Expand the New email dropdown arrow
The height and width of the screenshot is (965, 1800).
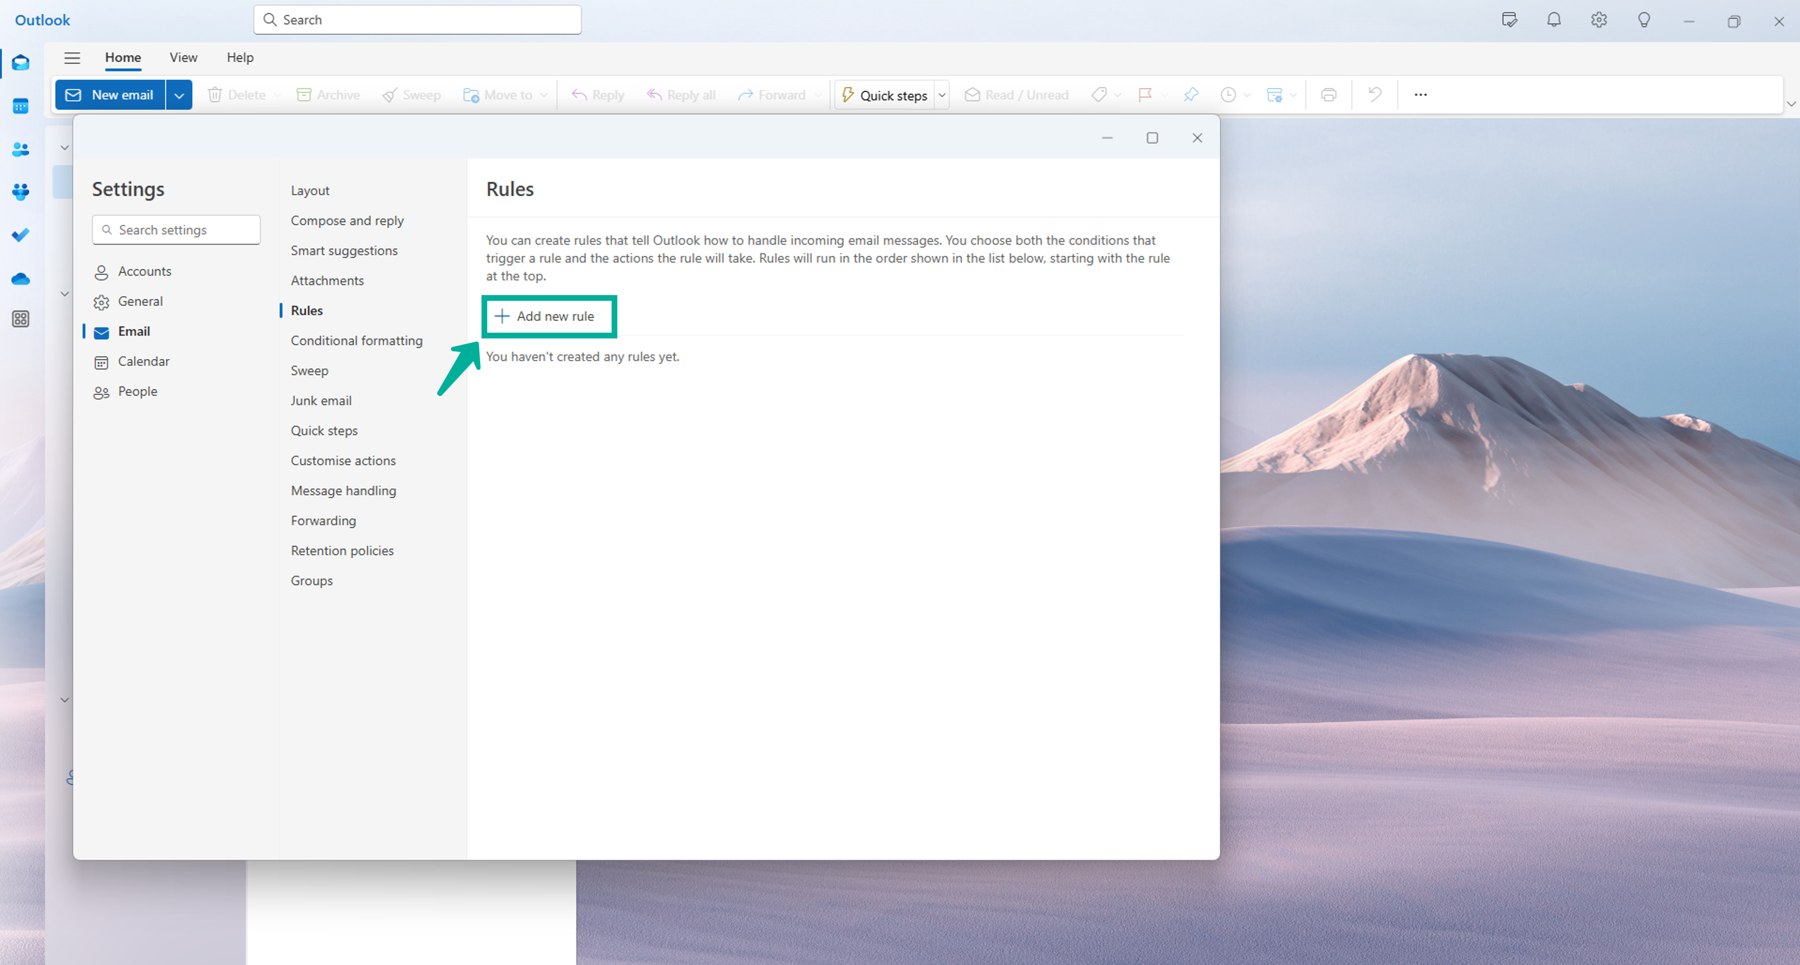point(180,94)
